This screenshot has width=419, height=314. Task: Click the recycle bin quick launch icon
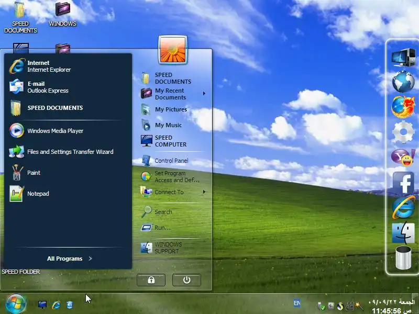pyautogui.click(x=70, y=305)
